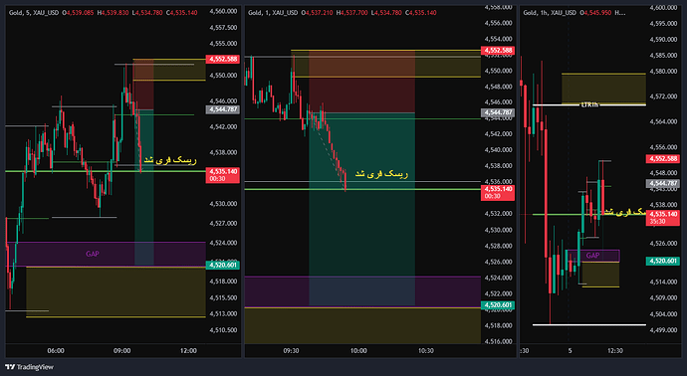Click the gray 4,544.787 label on 5-minute chart
The image size is (687, 376).
click(x=223, y=109)
